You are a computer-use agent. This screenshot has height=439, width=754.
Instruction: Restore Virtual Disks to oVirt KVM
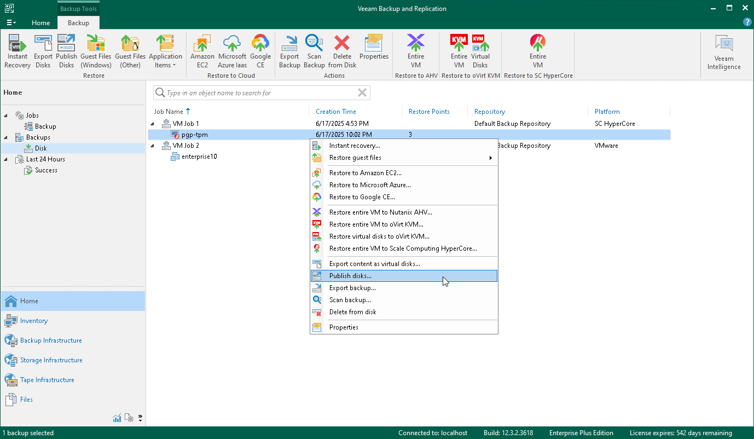(480, 51)
